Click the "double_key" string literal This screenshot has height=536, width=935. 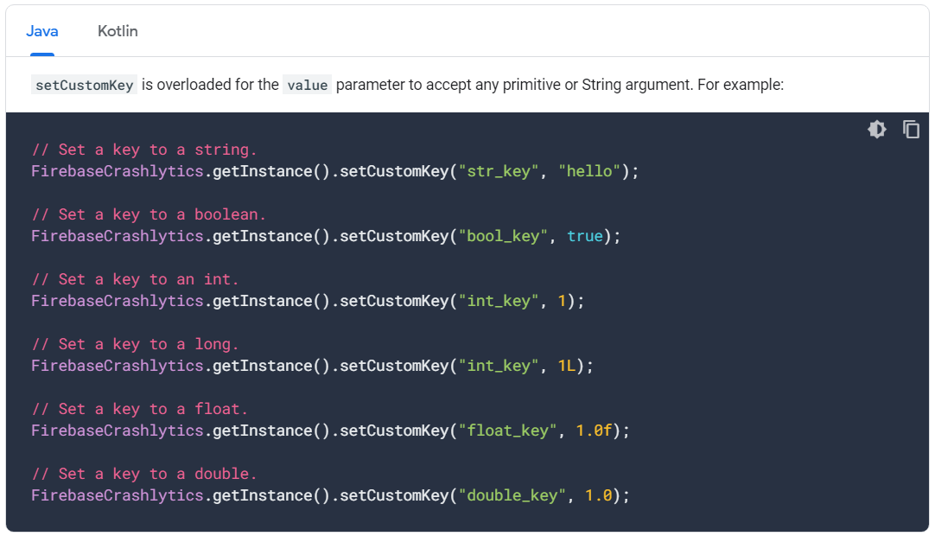512,495
